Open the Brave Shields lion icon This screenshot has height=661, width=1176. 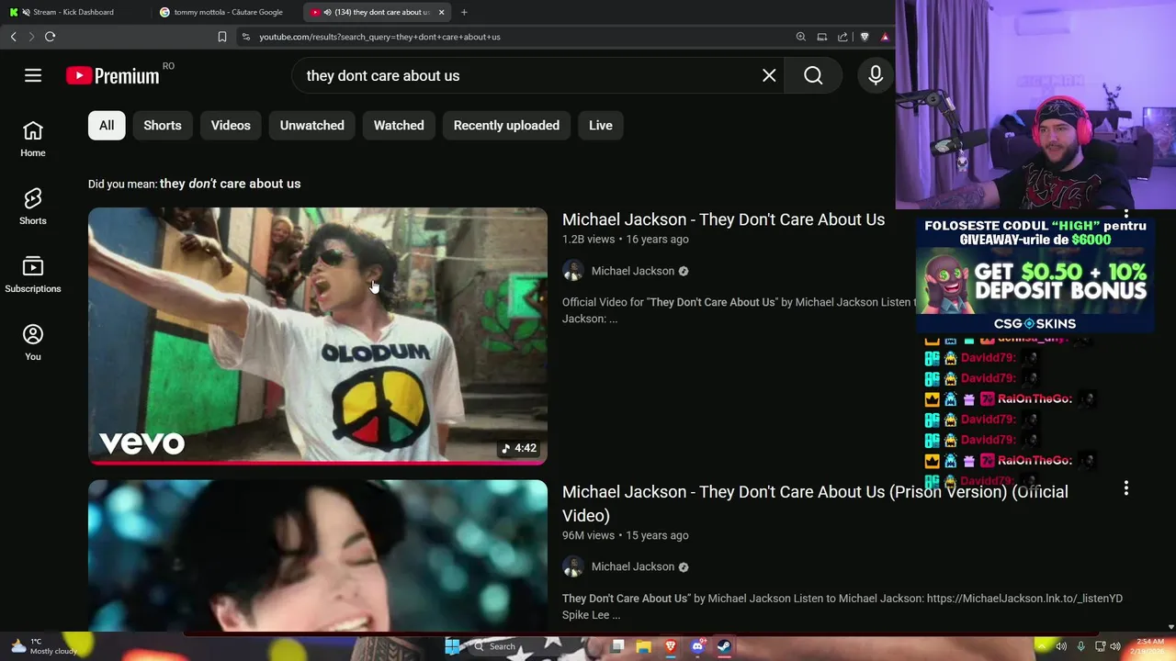point(865,37)
